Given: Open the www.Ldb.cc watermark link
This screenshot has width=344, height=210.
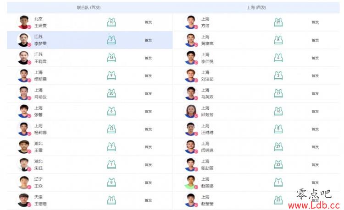Looking at the screenshot, I should tap(314, 205).
